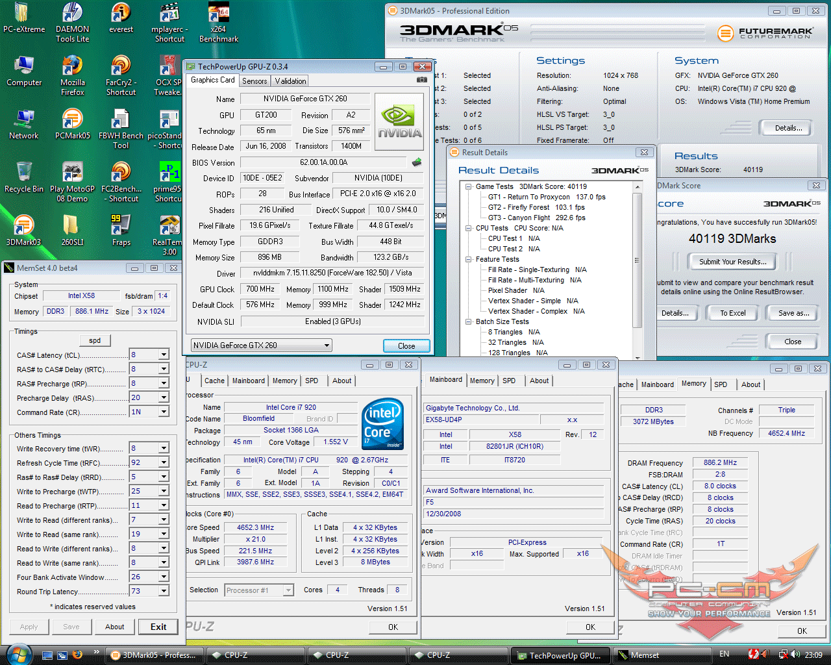Switch to Validation tab in GPU-Z
The width and height of the screenshot is (831, 665).
click(x=290, y=81)
